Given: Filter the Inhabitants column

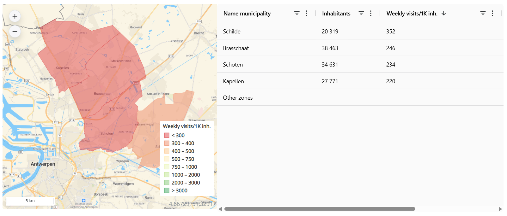Looking at the screenshot, I should click(361, 13).
